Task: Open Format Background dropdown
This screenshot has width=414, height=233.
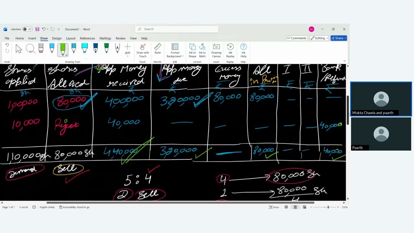Action: point(175,51)
